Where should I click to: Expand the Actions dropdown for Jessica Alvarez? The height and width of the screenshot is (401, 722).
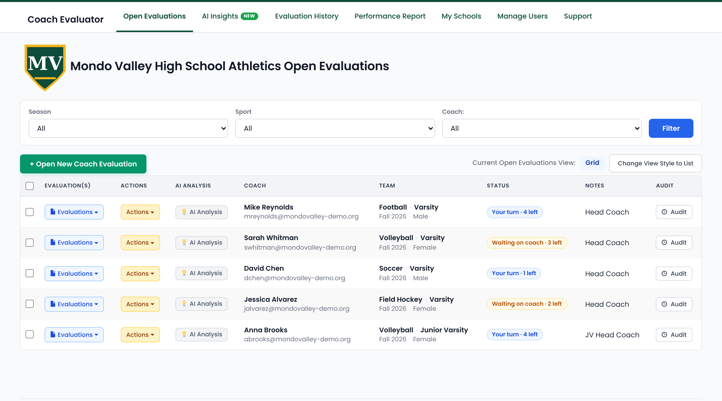(x=140, y=304)
